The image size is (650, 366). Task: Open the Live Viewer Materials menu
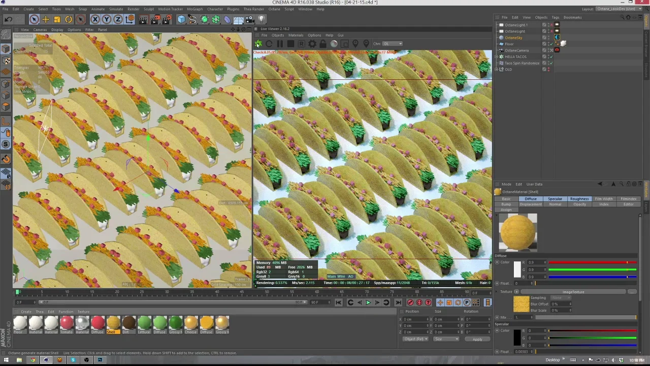pyautogui.click(x=296, y=36)
